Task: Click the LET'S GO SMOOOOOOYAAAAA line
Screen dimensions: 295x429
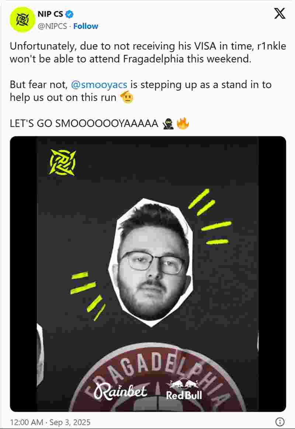Action: (100, 123)
